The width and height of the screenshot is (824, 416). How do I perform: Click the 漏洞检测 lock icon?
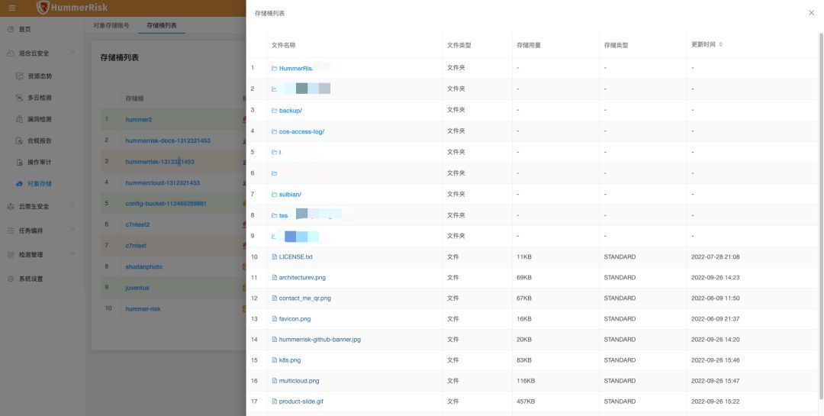coord(19,119)
